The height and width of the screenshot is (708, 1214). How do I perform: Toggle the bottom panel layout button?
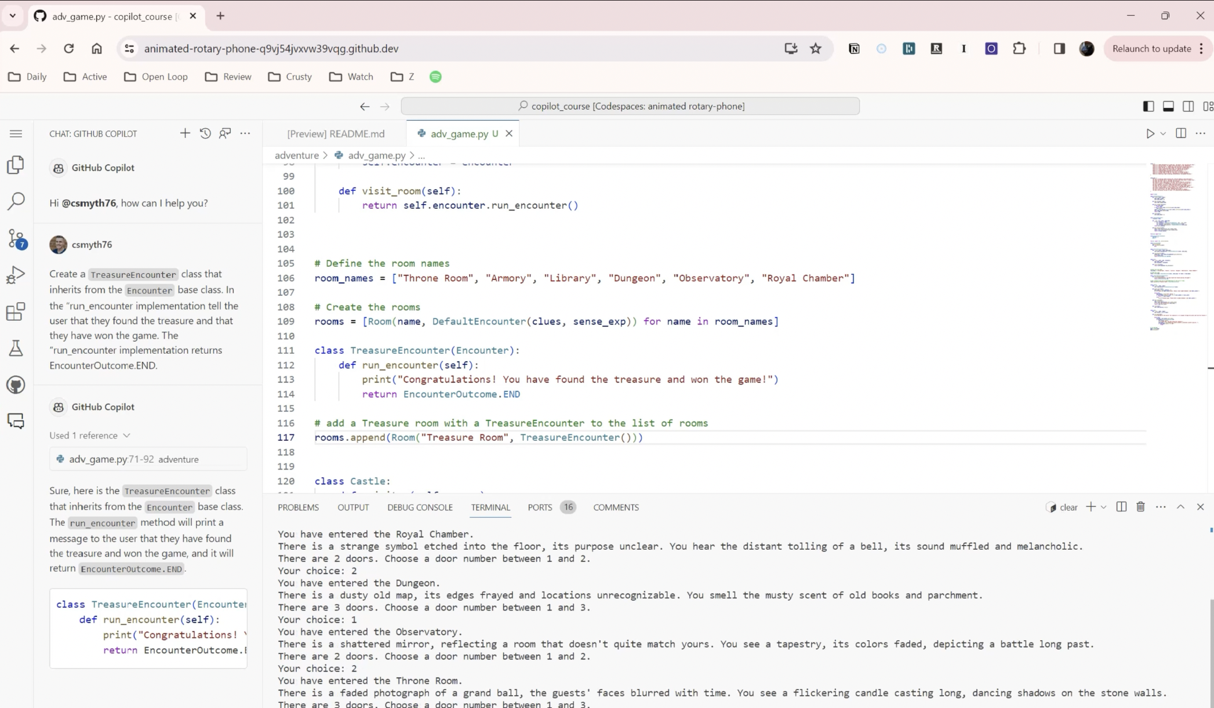point(1168,106)
